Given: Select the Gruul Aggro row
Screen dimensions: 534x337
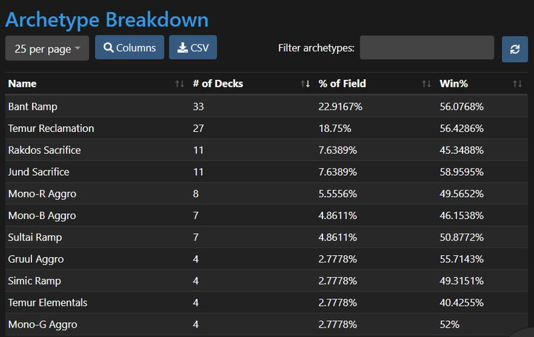Looking at the screenshot, I should (266, 259).
